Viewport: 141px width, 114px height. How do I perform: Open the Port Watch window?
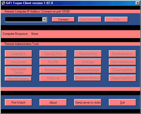18,103
